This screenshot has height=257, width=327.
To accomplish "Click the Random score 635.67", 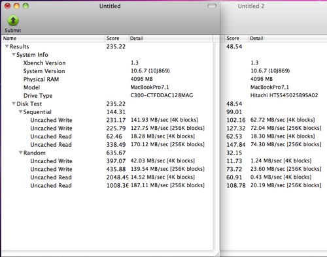I will point(116,153).
